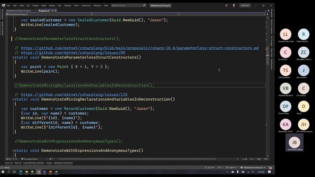Click the magnifier icon in search box

(144, 5)
